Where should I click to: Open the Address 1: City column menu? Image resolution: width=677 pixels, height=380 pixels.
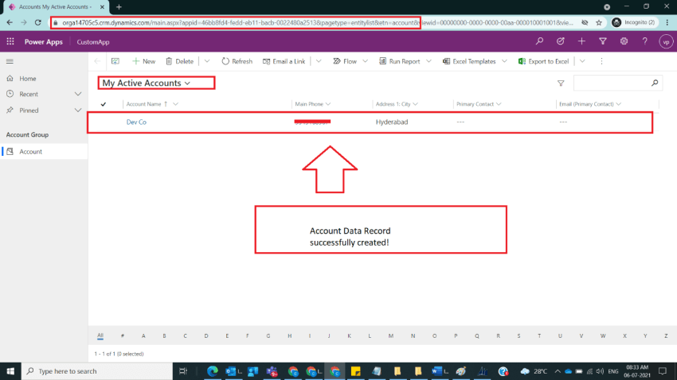[x=415, y=104]
